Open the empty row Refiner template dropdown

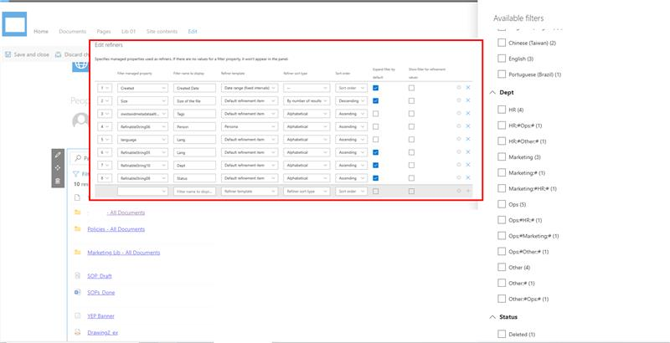[250, 192]
